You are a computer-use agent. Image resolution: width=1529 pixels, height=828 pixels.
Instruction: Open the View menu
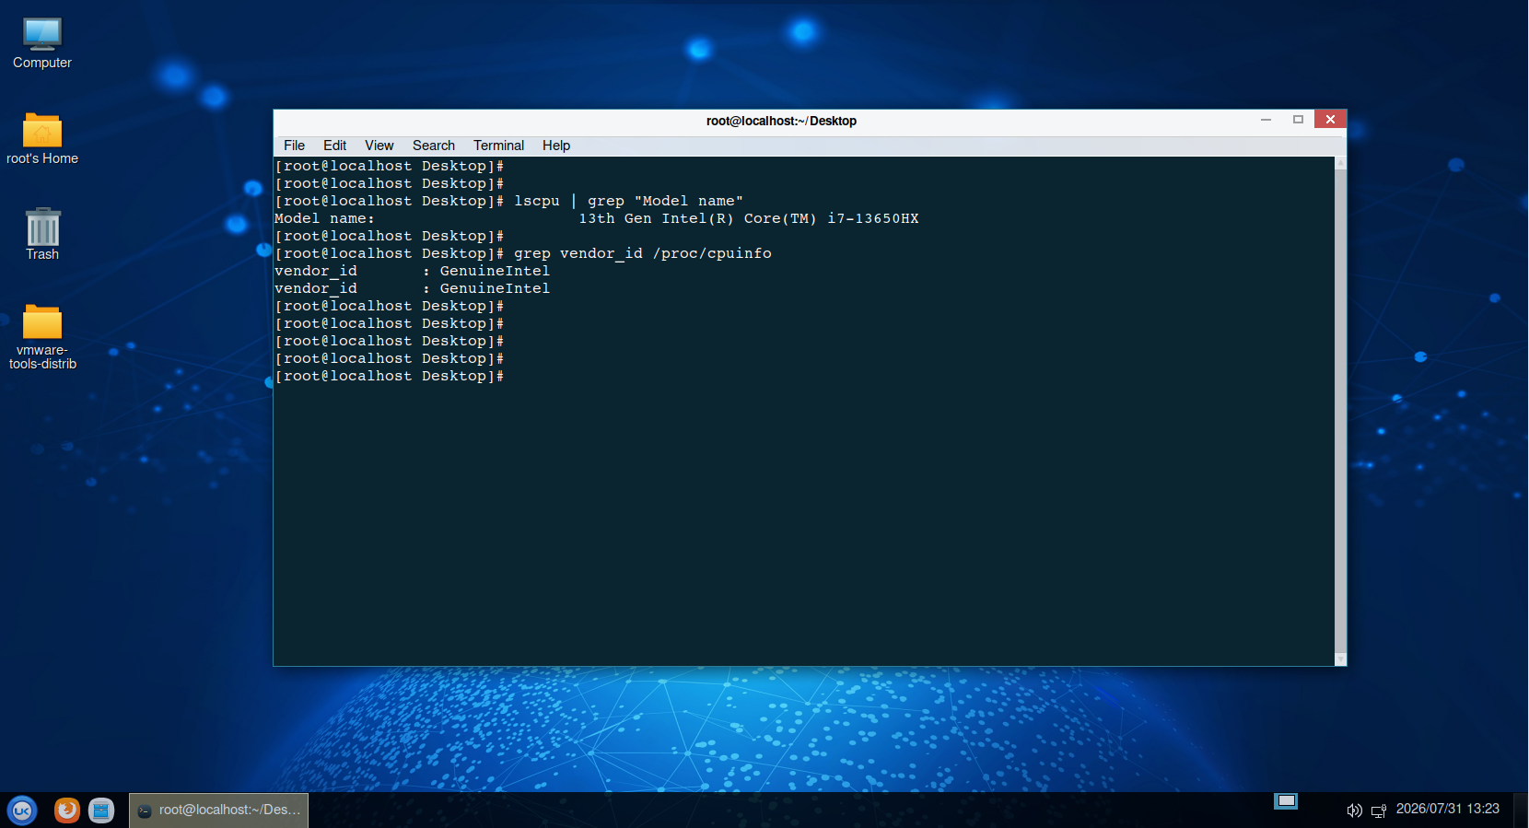[x=379, y=146]
